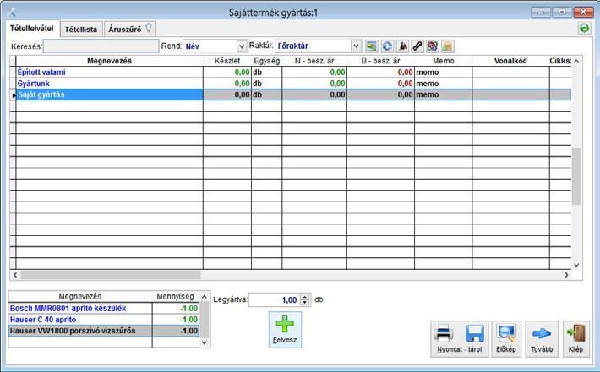Click the Készlet column header

[x=227, y=61]
